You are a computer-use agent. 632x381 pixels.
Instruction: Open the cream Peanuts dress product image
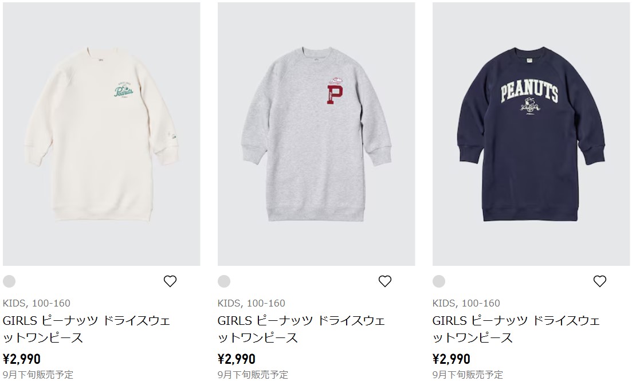click(101, 134)
